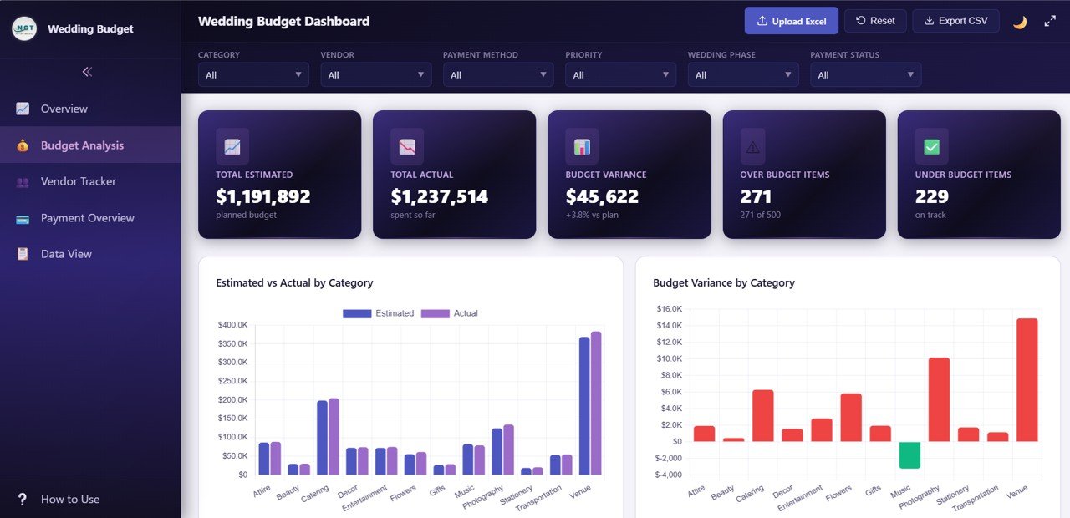Click the How to Use question mark icon

pos(23,500)
